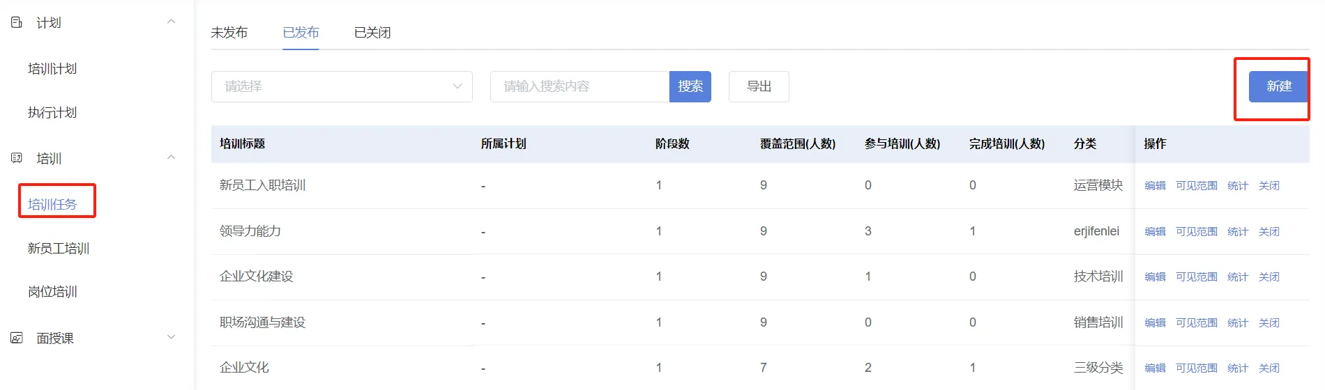This screenshot has width=1325, height=390.
Task: Edit the 企业文化 row (三级分类)
Action: point(1155,368)
